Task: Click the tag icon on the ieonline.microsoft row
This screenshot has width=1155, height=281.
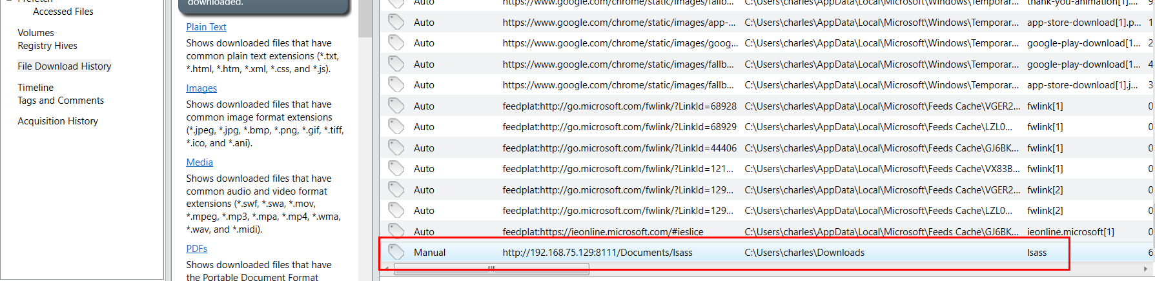Action: point(396,231)
